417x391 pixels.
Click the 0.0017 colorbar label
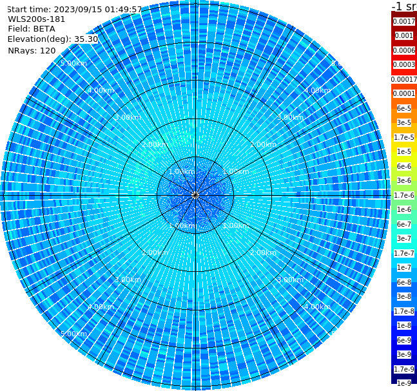(404, 21)
